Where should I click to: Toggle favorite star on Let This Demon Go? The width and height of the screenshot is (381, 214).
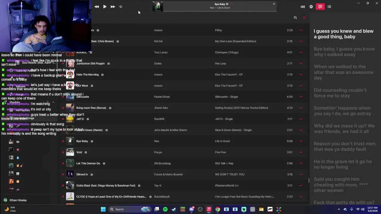(x=63, y=163)
